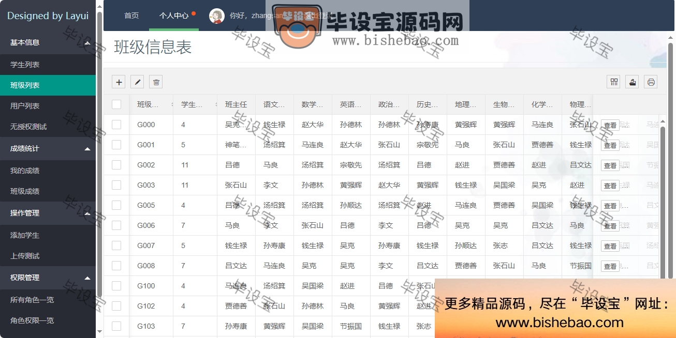This screenshot has width=676, height=338.
Task: Open 无授权测试 in sidebar
Action: 48,127
